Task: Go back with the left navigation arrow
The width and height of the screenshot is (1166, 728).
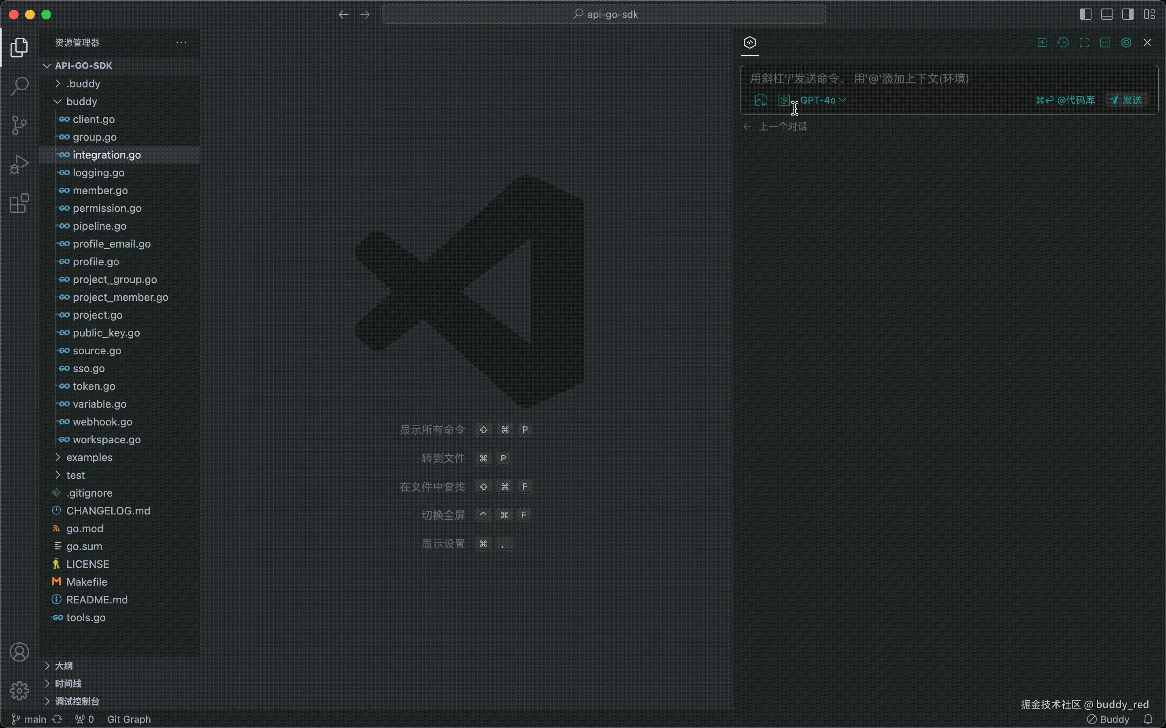Action: pyautogui.click(x=343, y=15)
